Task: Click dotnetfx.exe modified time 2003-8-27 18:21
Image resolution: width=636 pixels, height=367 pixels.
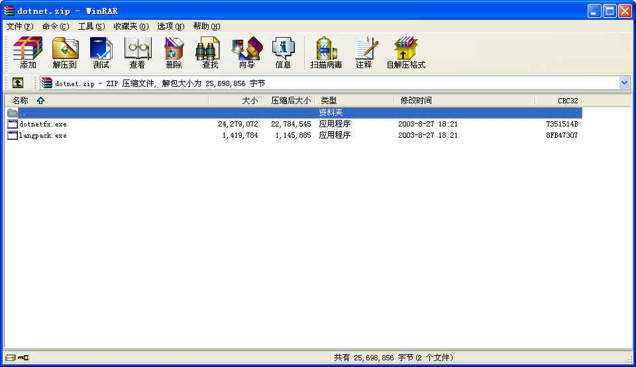Action: (428, 124)
